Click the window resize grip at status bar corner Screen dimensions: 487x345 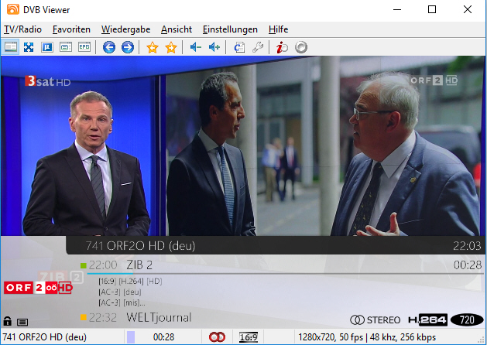482,340
